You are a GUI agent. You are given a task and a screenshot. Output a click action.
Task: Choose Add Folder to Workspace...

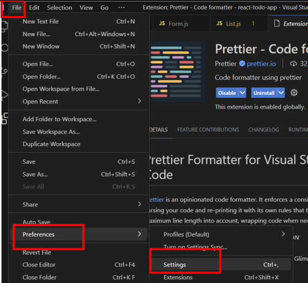(x=79, y=119)
